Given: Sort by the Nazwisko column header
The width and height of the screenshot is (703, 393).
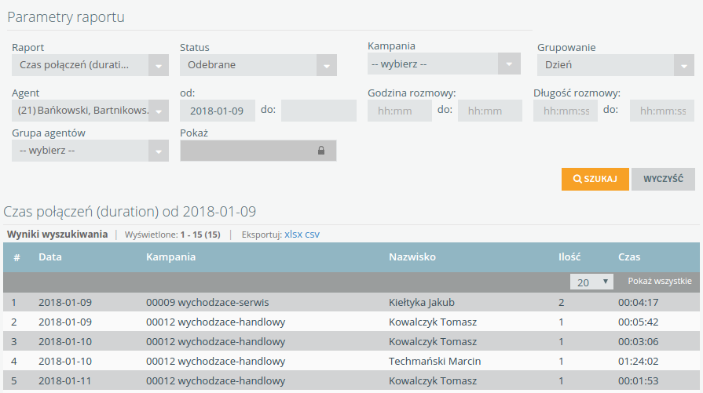Looking at the screenshot, I should (x=412, y=257).
